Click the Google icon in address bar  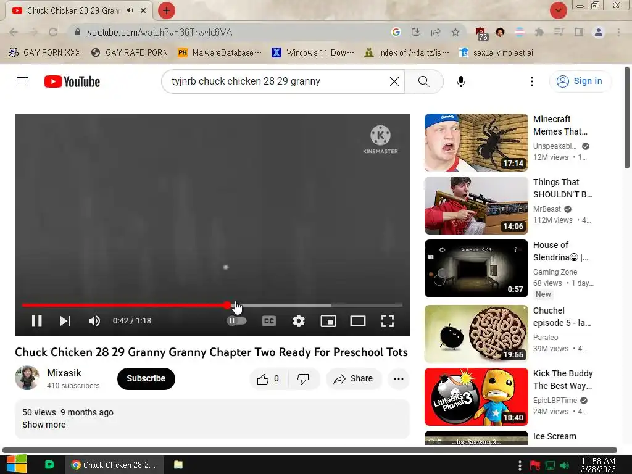pos(396,32)
